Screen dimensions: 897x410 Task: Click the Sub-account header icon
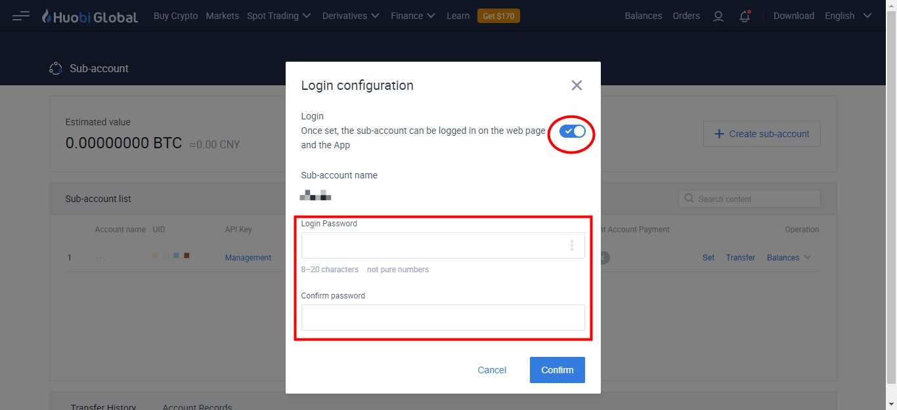(56, 68)
